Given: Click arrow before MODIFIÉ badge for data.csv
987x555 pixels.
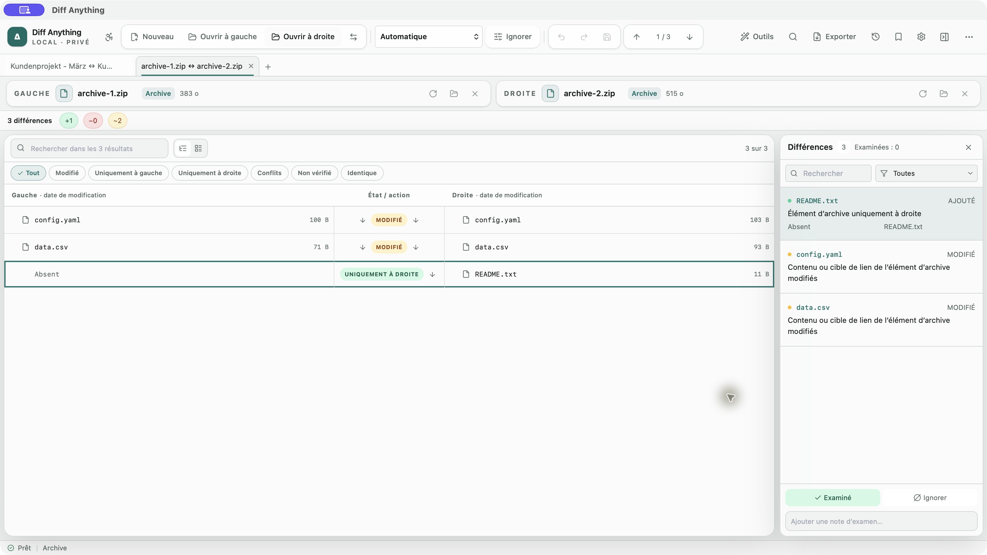Looking at the screenshot, I should 362,247.
